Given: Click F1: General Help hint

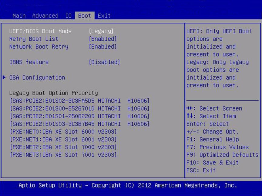Looking at the screenshot, I should (213, 140).
